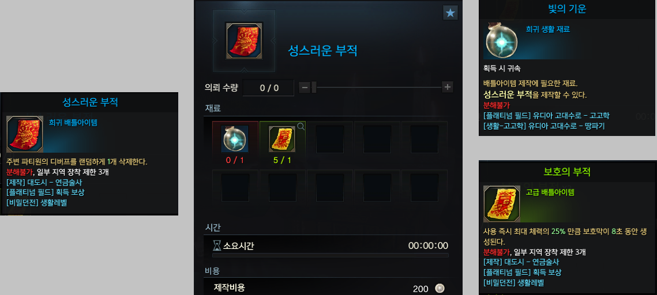The width and height of the screenshot is (657, 295).
Task: Click the silver coin icon next to 200
Action: (x=439, y=288)
